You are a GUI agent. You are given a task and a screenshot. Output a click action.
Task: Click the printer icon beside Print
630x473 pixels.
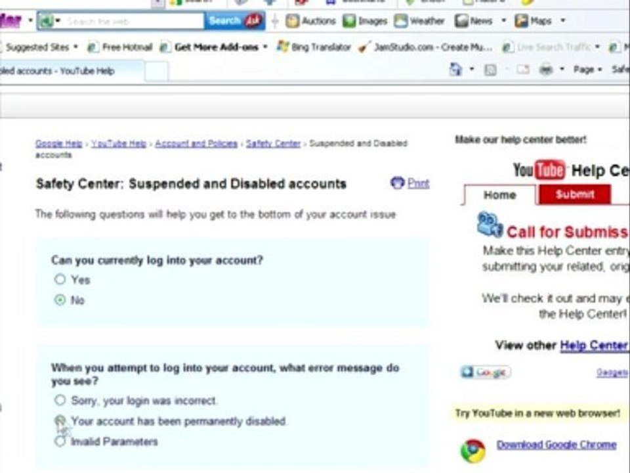(398, 183)
